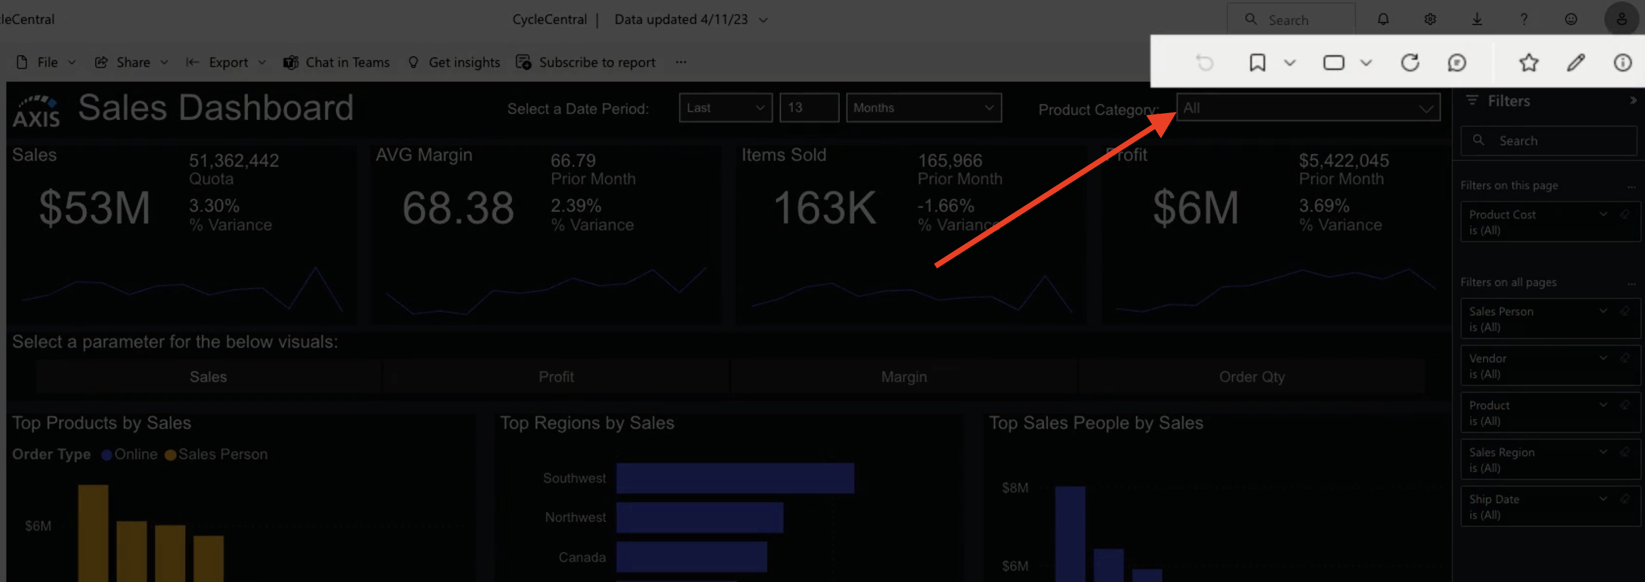This screenshot has width=1645, height=582.
Task: Open edit mode with the pencil icon
Action: coord(1576,62)
